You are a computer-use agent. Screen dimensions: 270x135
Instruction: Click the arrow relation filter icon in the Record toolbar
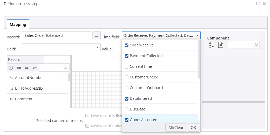click(x=35, y=68)
